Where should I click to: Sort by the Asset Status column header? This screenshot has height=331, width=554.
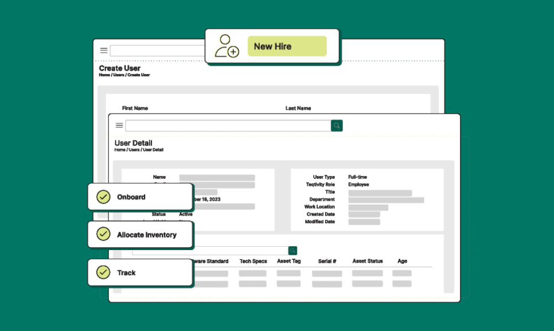(368, 261)
